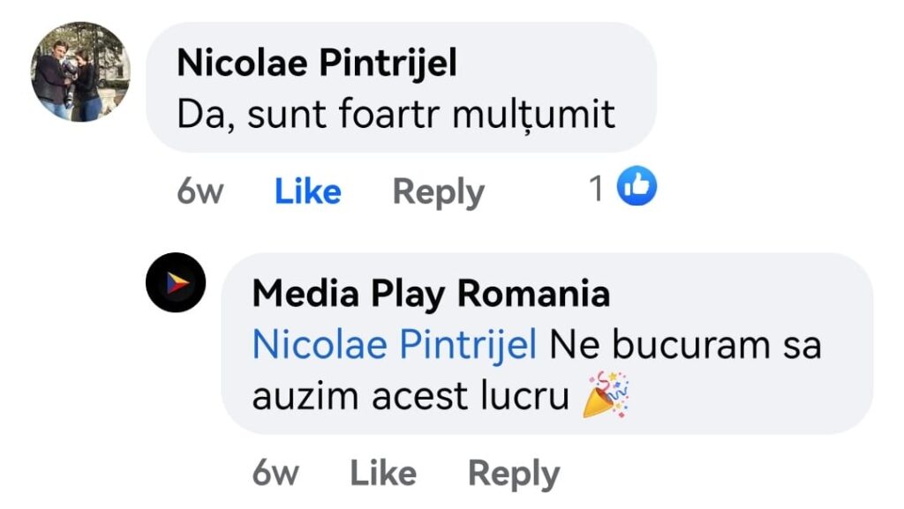
Task: Click the blue thumbs-up reaction icon
Action: [636, 187]
